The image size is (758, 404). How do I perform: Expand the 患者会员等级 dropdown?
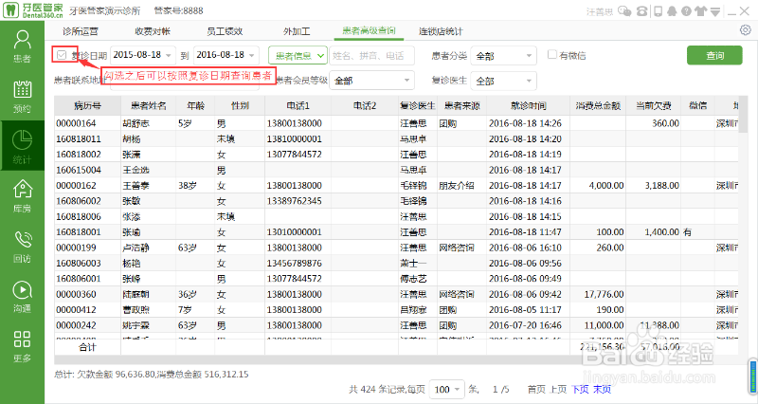coord(371,81)
